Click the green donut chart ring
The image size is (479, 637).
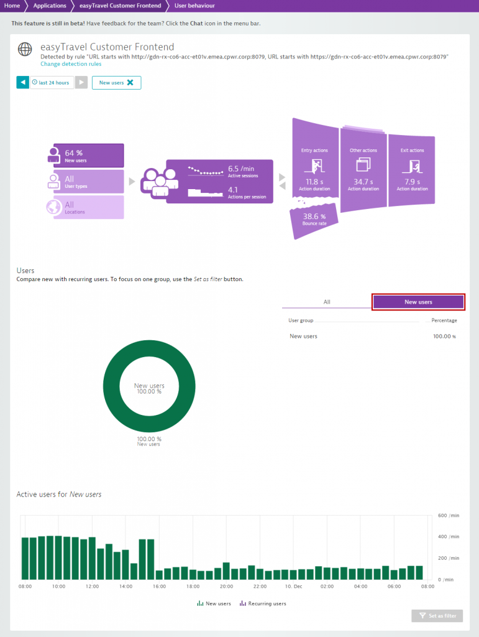111,386
